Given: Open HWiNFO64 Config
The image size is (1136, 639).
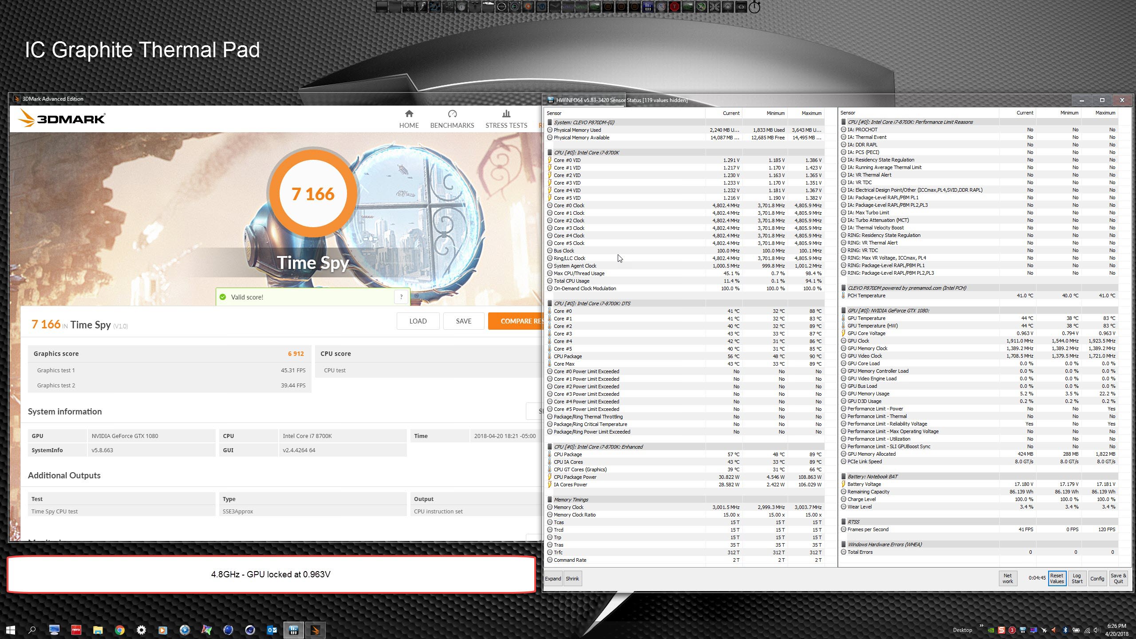Looking at the screenshot, I should click(1097, 578).
